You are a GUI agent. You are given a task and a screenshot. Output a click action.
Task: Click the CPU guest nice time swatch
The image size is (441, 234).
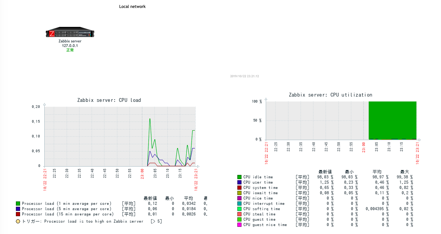[x=239, y=225]
